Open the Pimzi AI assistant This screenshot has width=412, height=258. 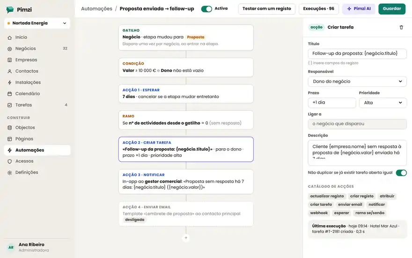(x=359, y=9)
